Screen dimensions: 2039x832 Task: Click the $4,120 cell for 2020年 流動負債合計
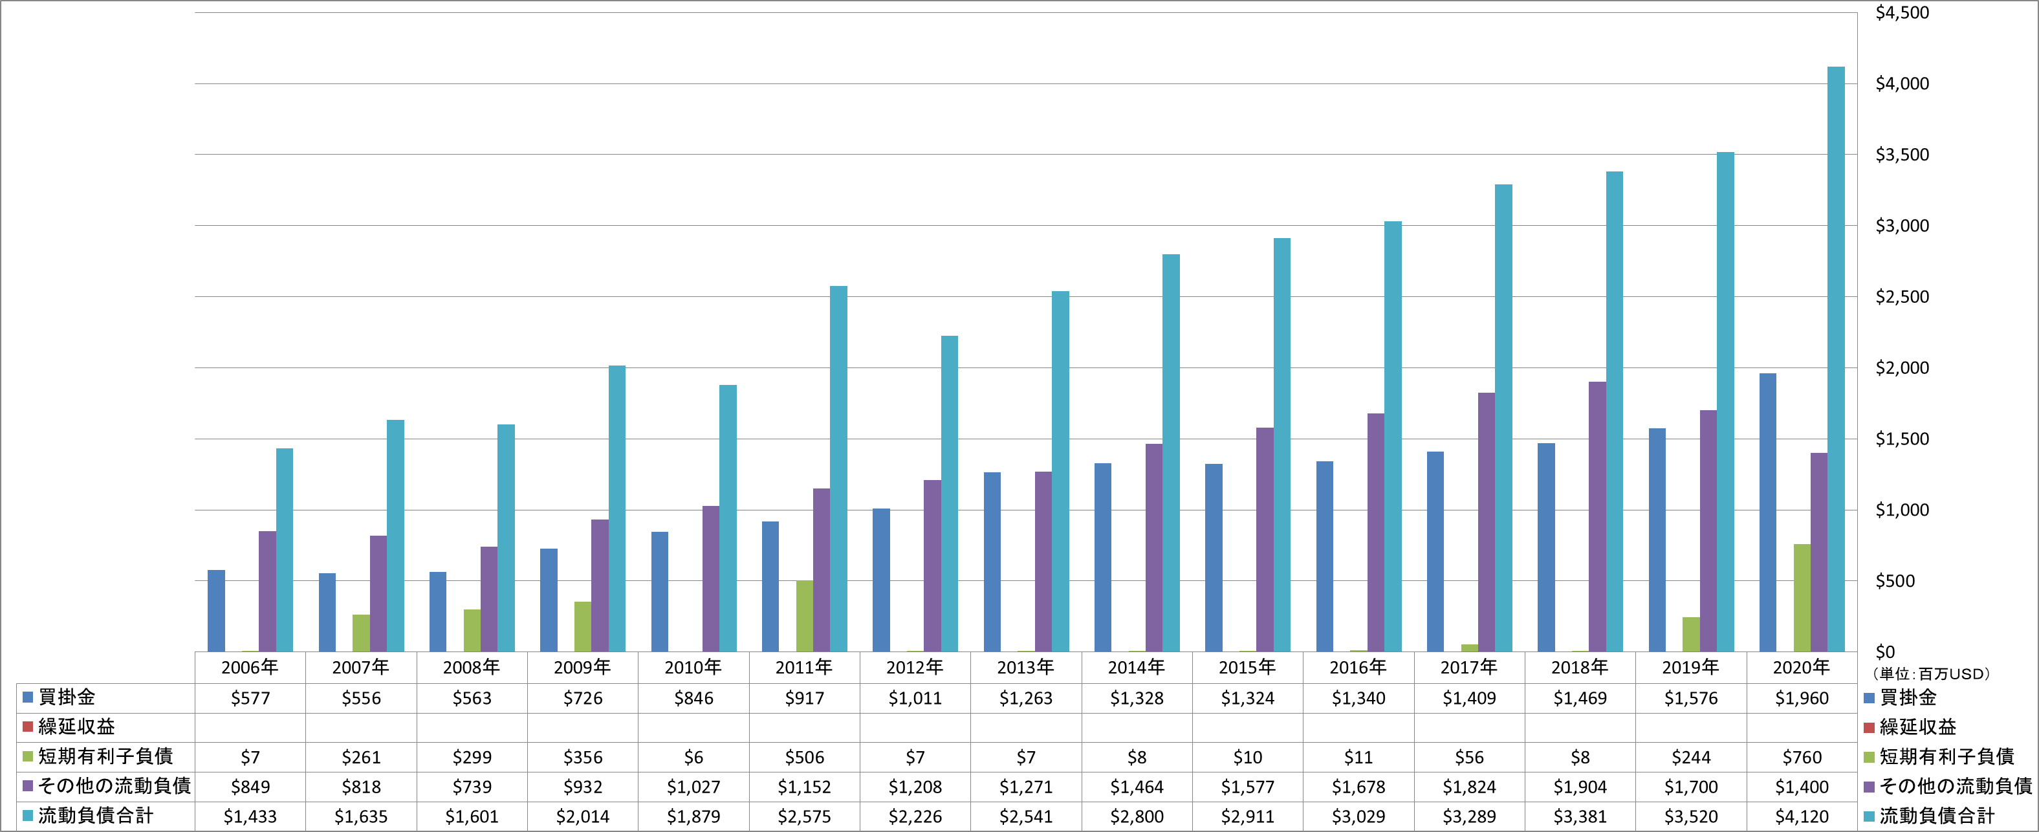coord(1802,817)
